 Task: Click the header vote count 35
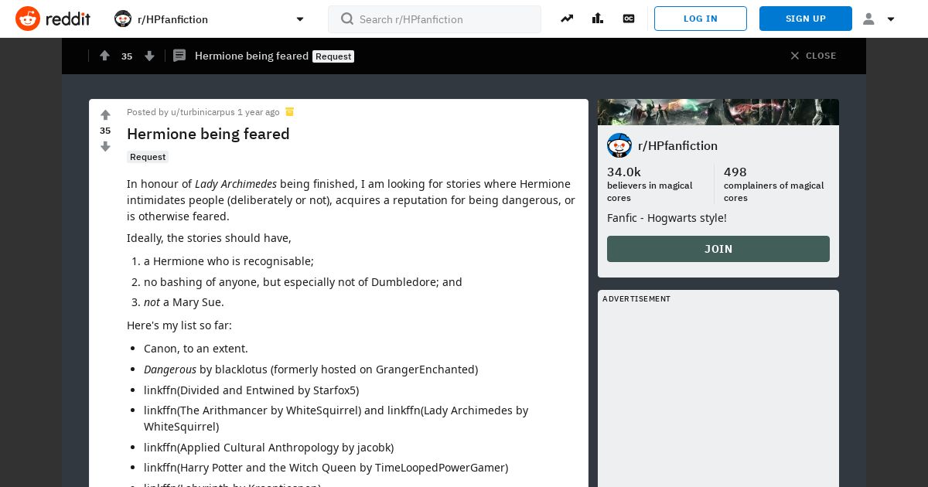coord(127,56)
